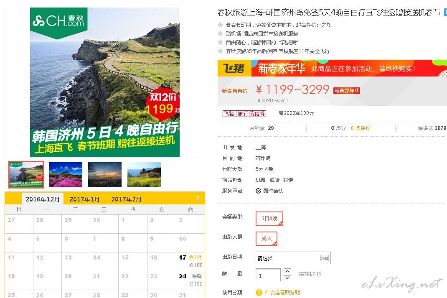Click the 满2000减100元 text

(x=296, y=113)
